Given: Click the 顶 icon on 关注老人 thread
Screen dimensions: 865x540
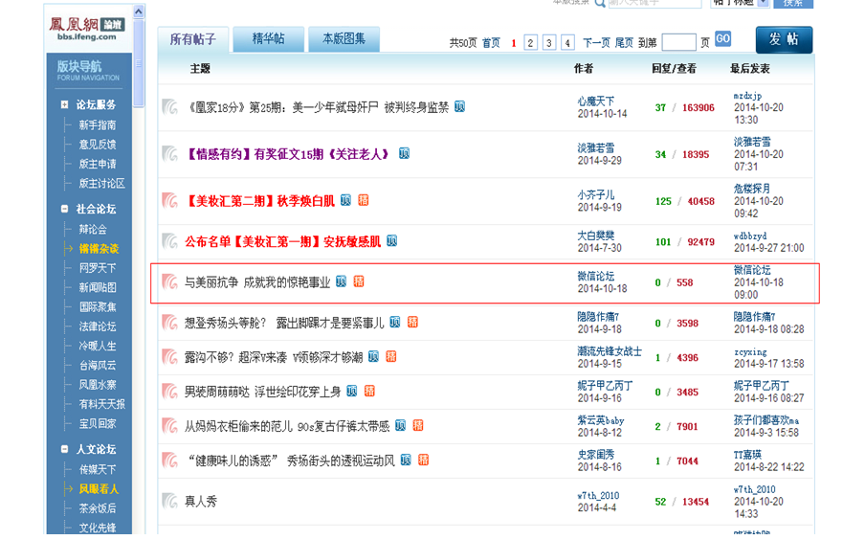Looking at the screenshot, I should tap(404, 153).
